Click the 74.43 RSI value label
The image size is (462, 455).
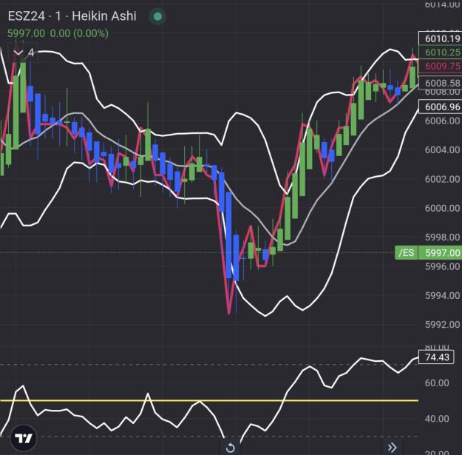click(436, 357)
